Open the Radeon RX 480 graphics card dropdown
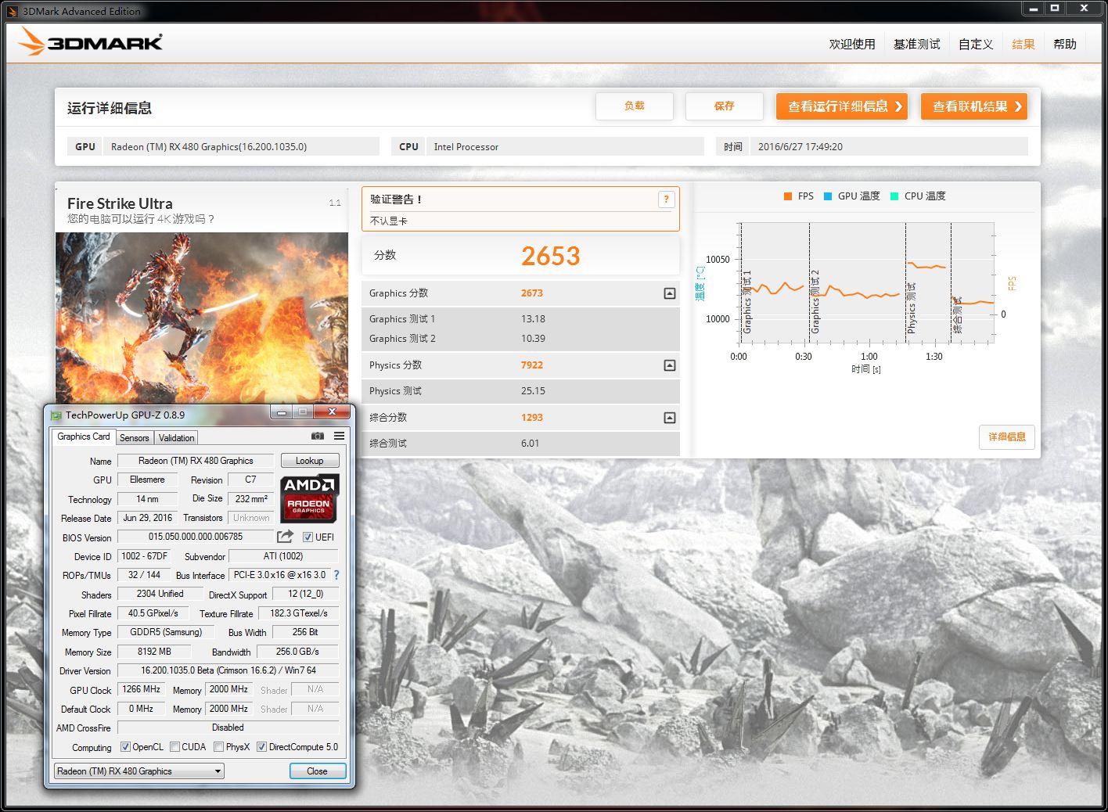Viewport: 1108px width, 812px height. (x=139, y=771)
